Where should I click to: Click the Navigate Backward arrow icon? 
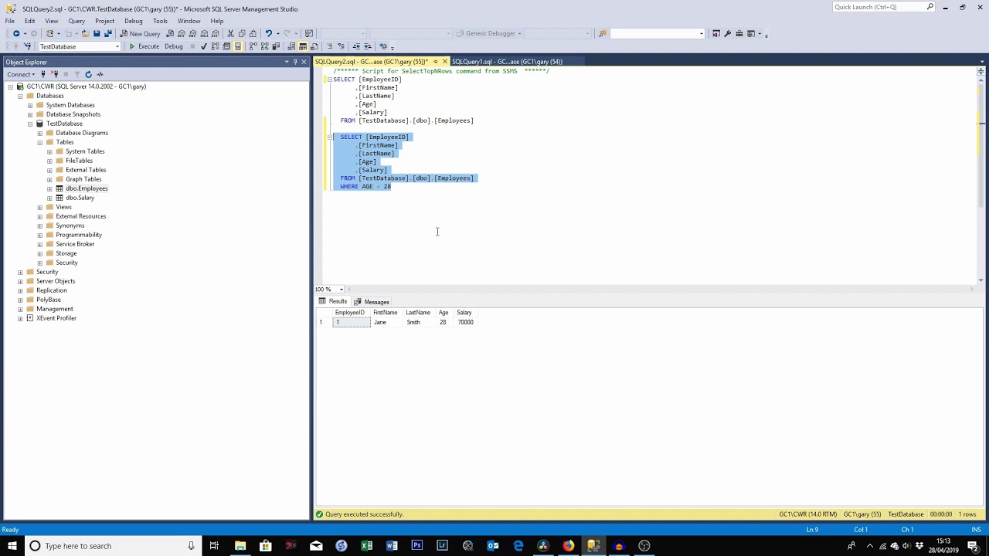point(15,33)
